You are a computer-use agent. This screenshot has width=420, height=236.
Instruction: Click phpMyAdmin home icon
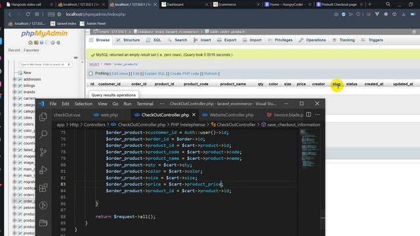click(30, 43)
